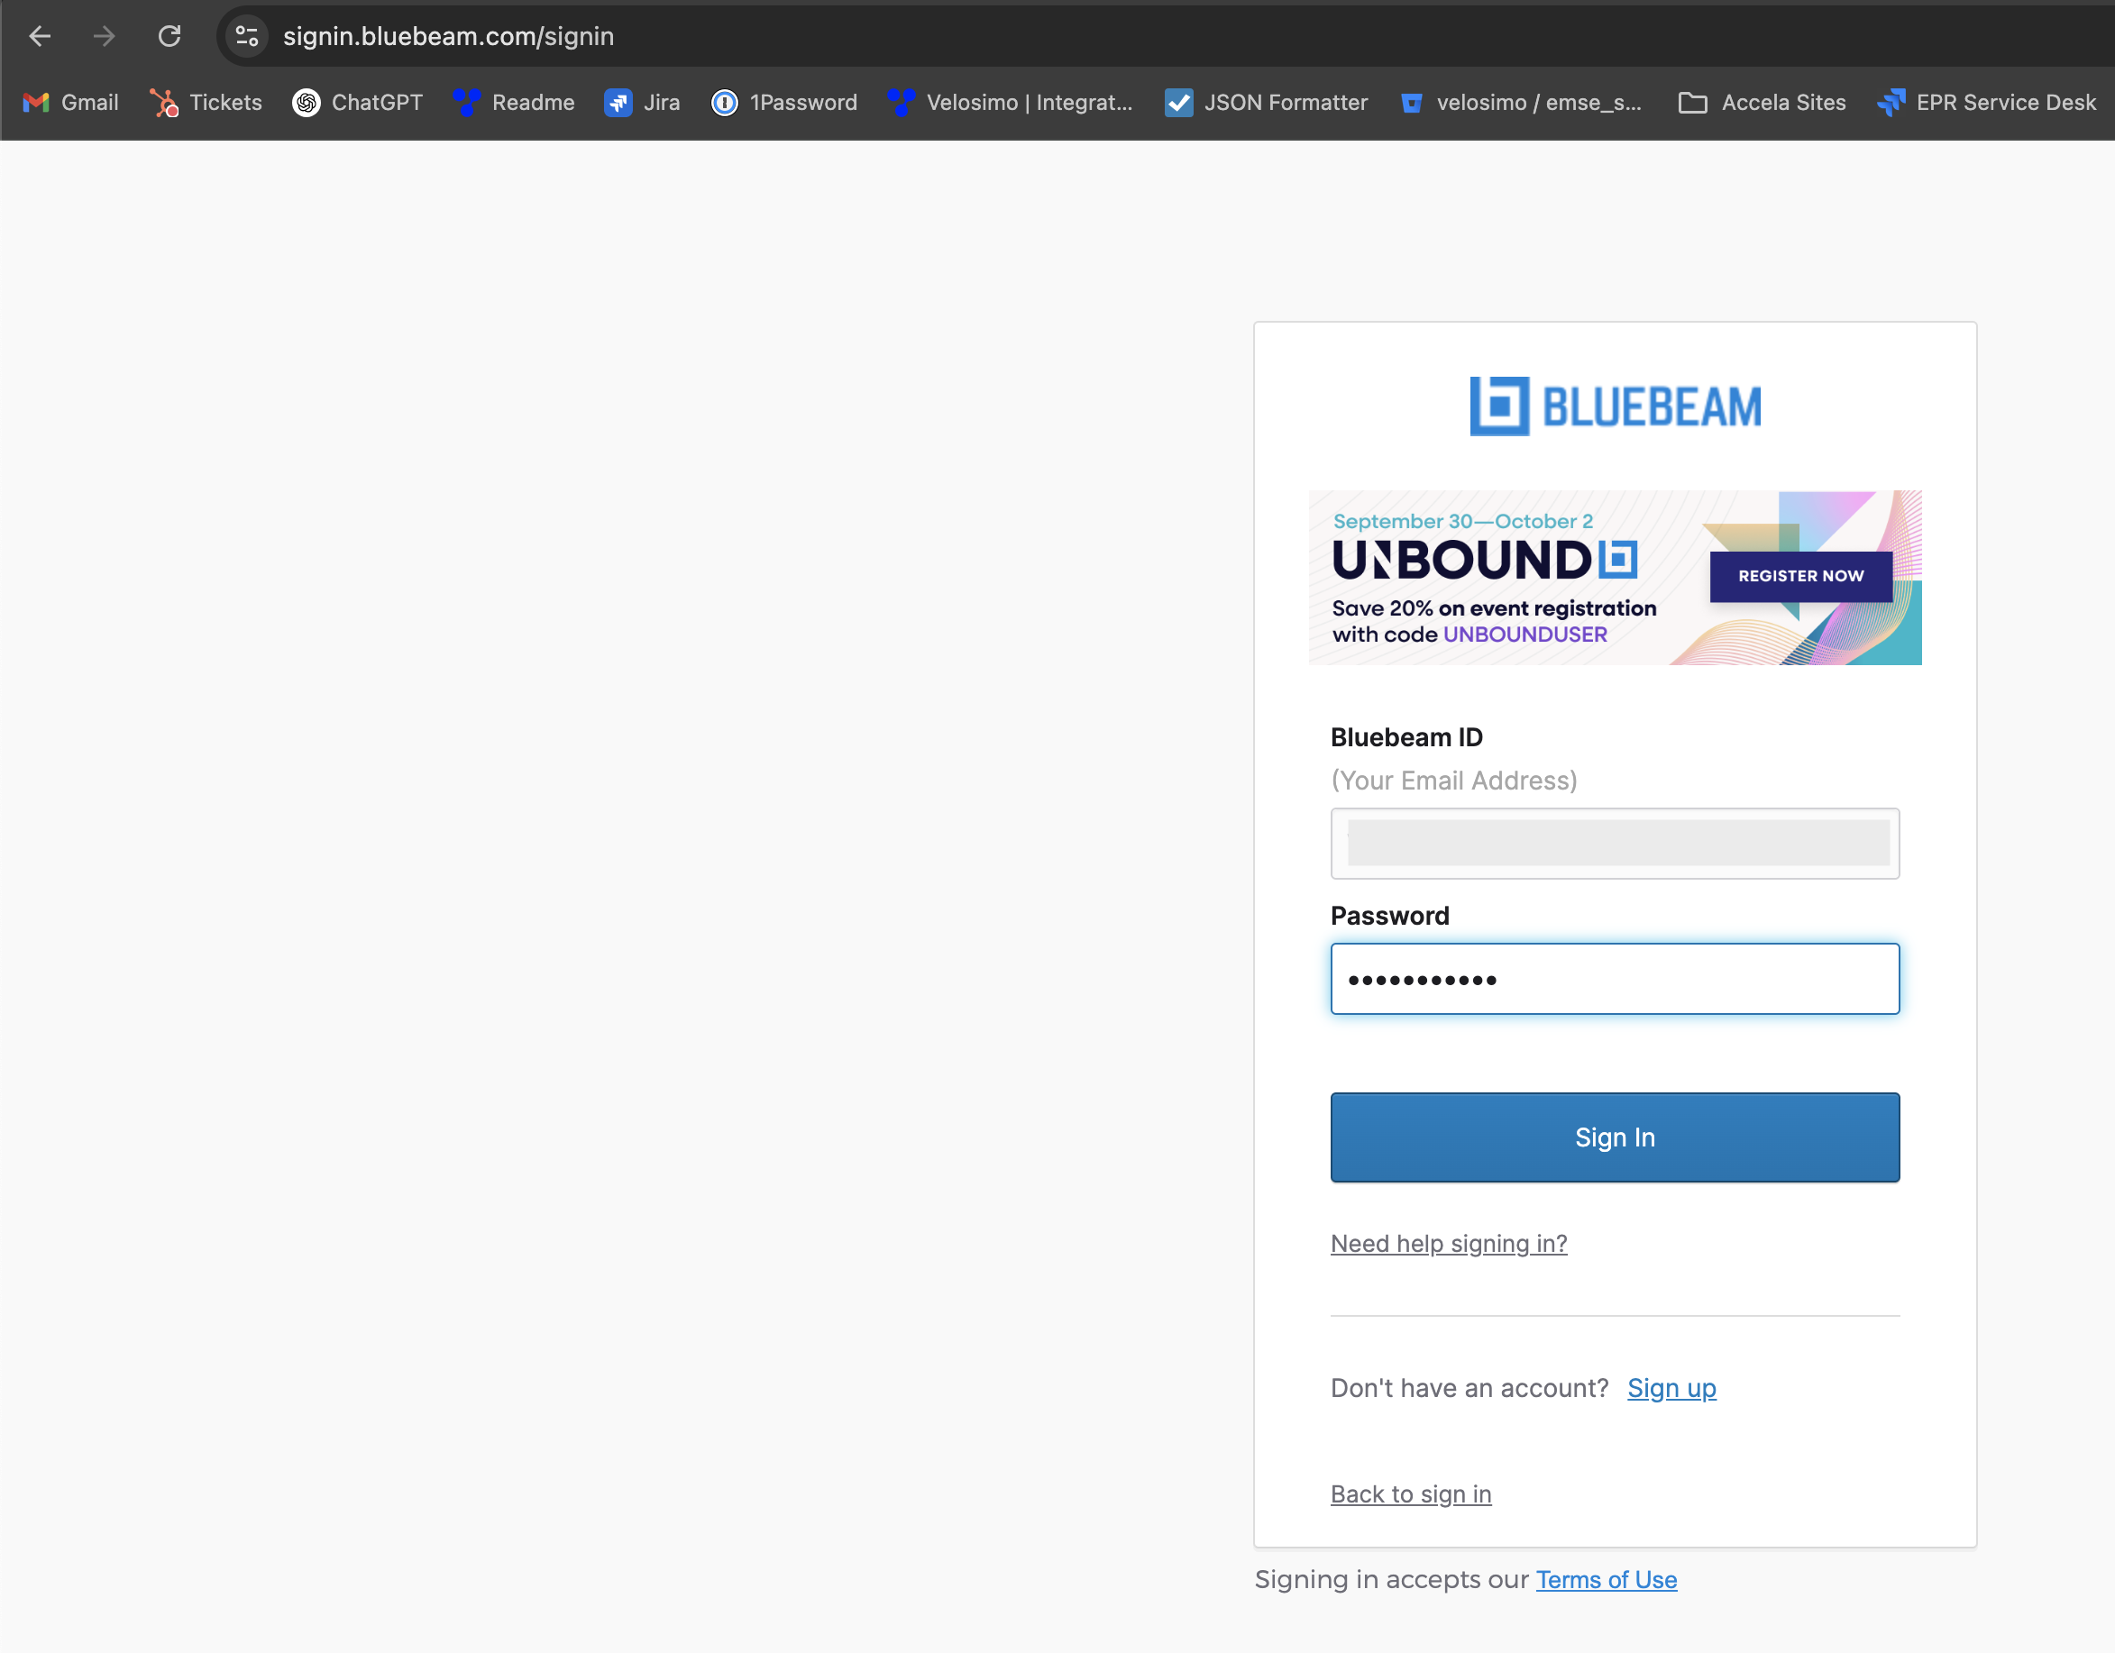This screenshot has height=1653, width=2115.
Task: Open the Gmail bookmark
Action: (70, 103)
